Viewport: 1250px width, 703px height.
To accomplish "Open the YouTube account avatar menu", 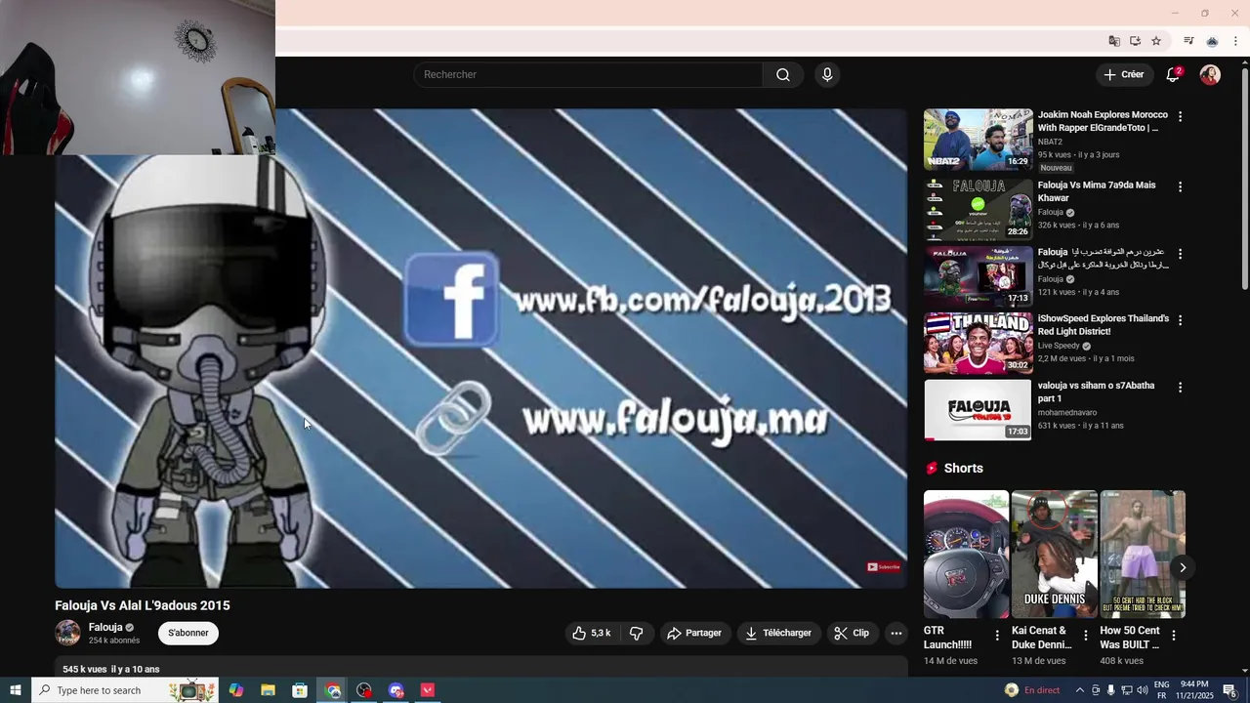I will [x=1210, y=75].
